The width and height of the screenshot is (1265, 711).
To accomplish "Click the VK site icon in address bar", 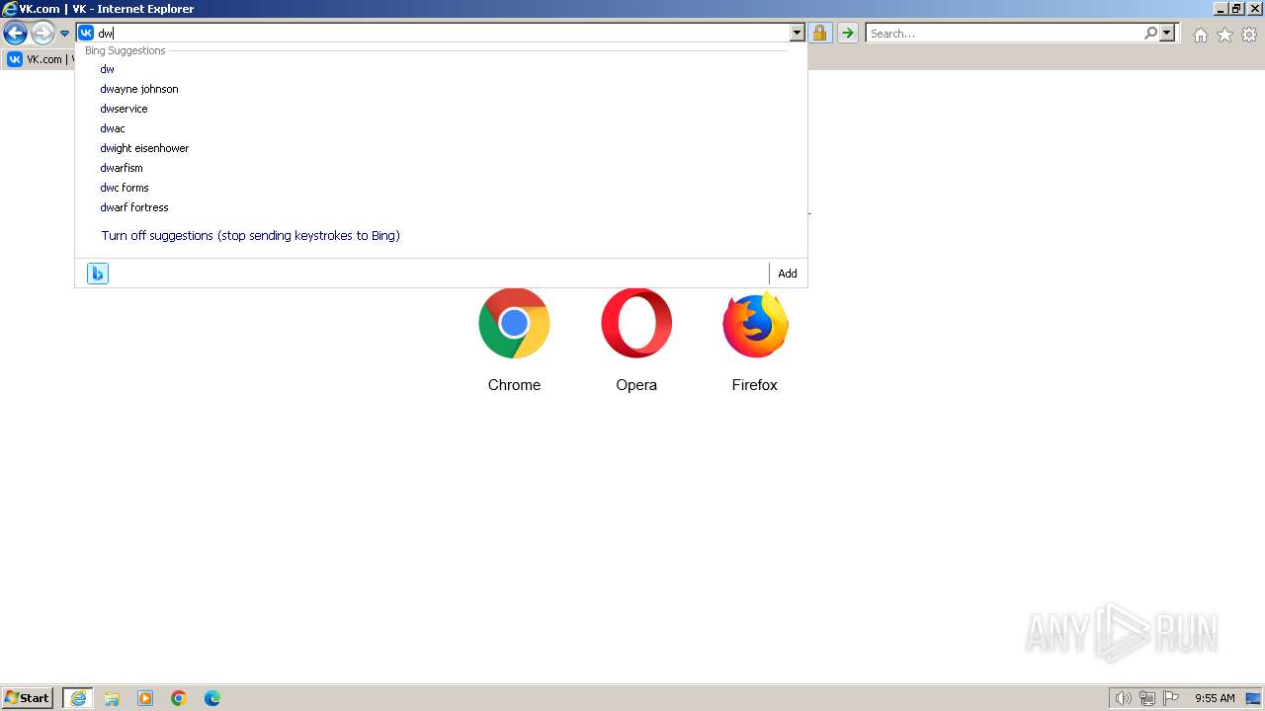I will 86,33.
